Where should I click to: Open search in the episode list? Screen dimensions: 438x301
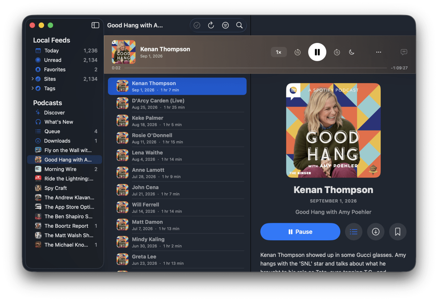coord(239,25)
